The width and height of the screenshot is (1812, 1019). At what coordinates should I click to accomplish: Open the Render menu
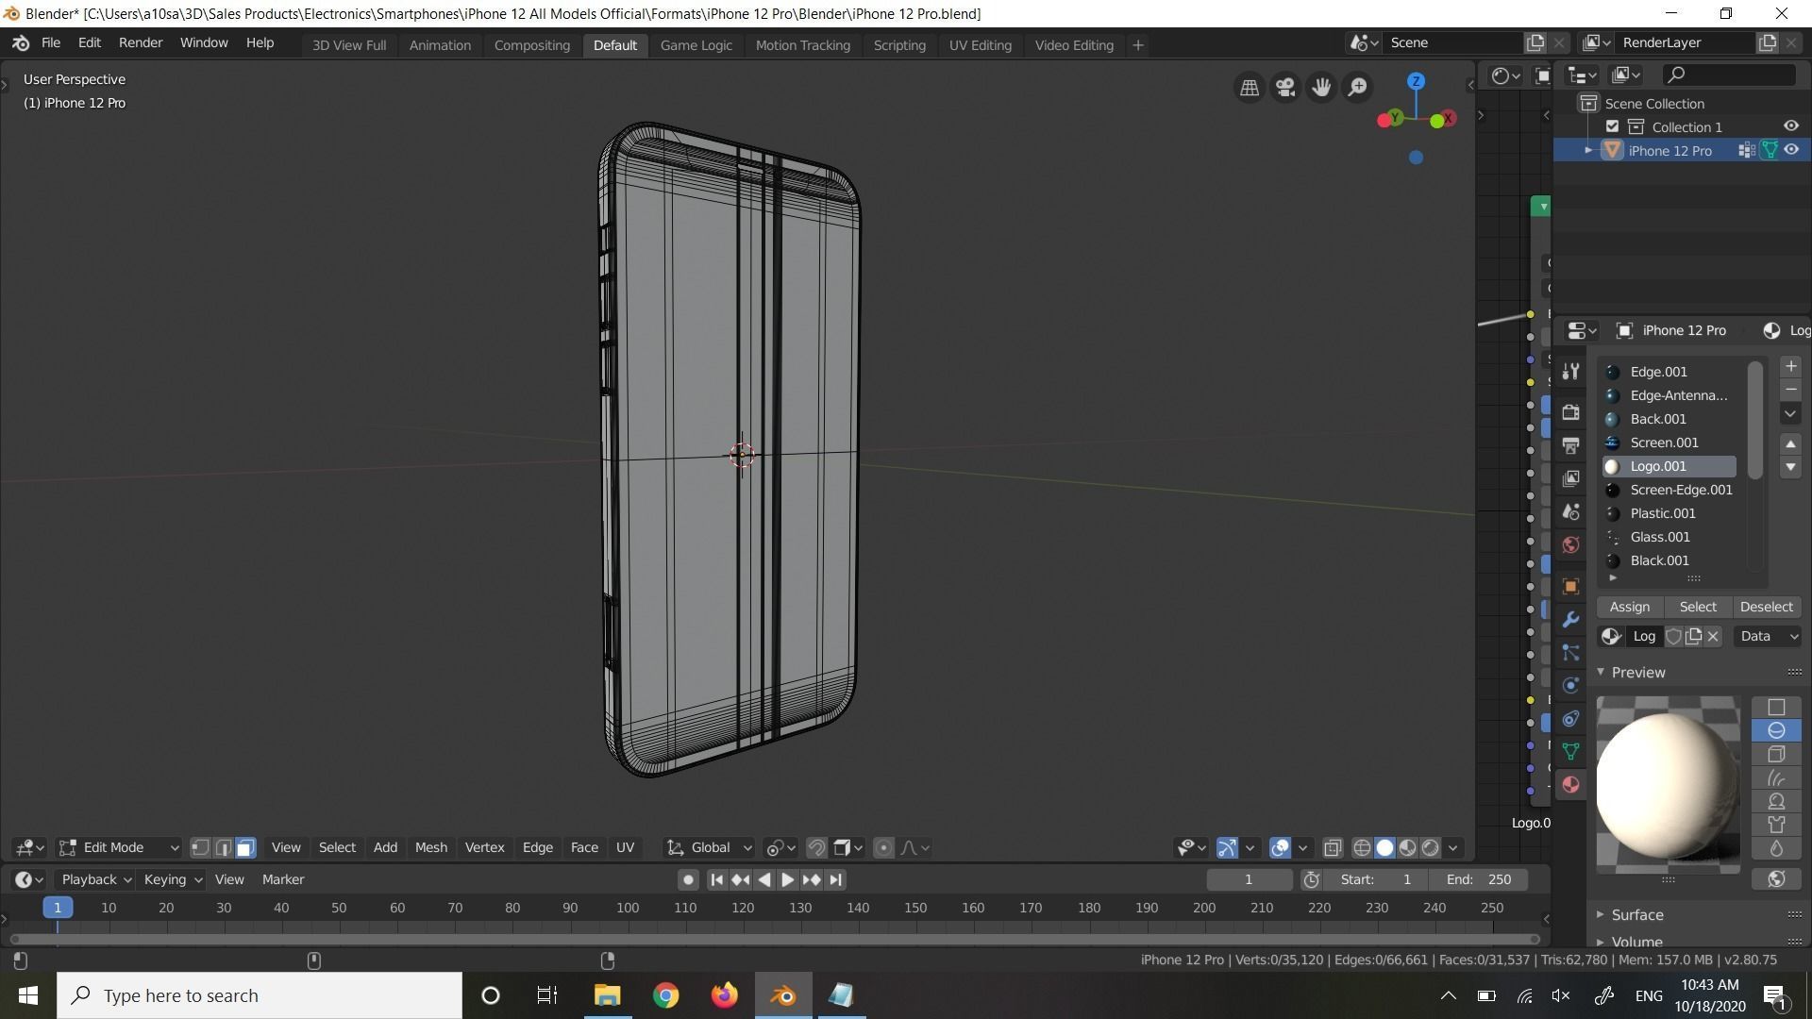[141, 43]
